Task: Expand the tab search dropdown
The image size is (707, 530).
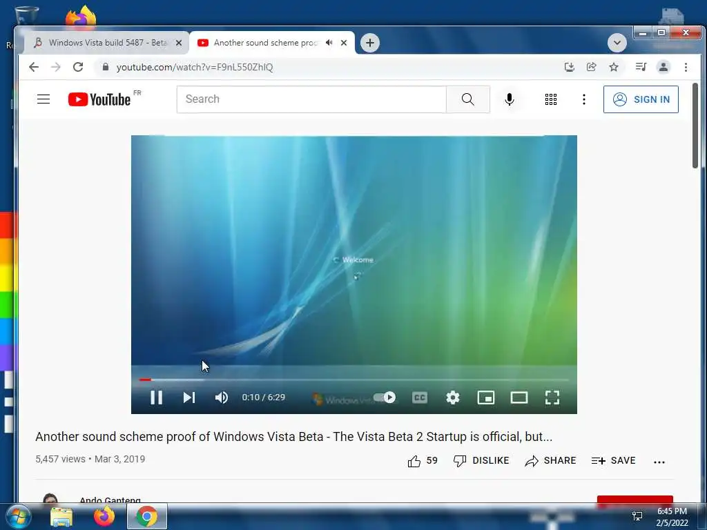Action: tap(617, 43)
